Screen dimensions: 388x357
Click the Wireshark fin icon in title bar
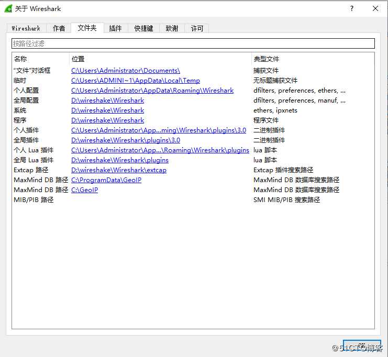point(8,9)
